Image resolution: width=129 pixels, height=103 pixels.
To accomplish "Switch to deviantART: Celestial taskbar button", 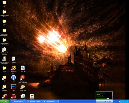I will 35,102.
